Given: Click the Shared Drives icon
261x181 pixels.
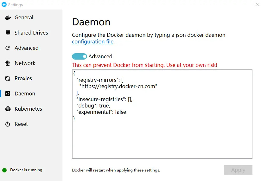Looking at the screenshot, I should [8, 33].
